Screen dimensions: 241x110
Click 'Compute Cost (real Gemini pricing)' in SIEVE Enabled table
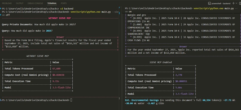tap(150, 81)
